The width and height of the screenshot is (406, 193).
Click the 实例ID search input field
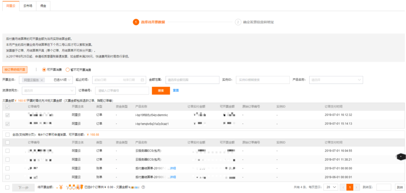tap(263, 80)
